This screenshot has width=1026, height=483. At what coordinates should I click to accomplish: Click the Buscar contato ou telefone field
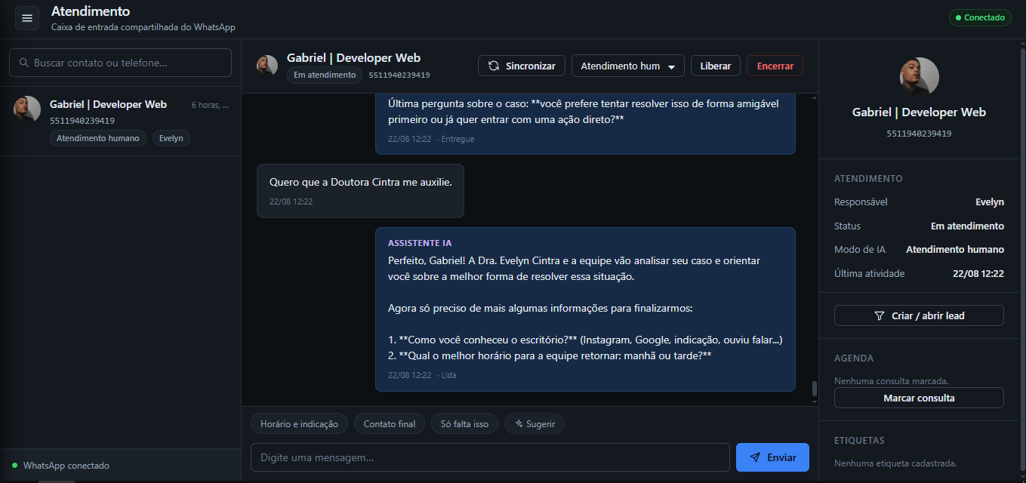click(x=120, y=63)
